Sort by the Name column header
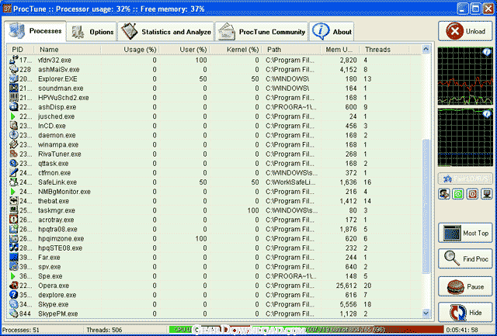497x336 pixels. coord(68,50)
